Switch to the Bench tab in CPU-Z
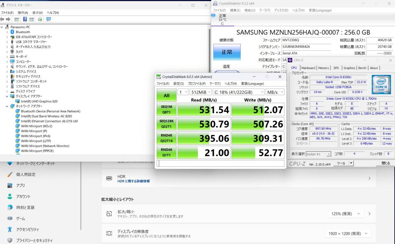The width and height of the screenshot is (395, 244). 362,68
